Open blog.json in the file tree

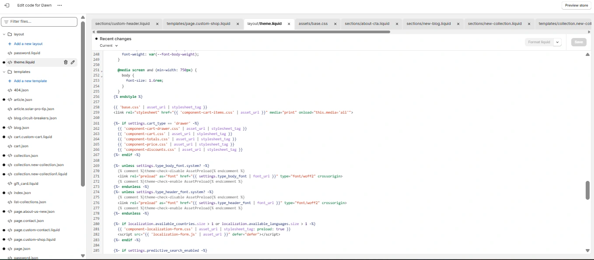[x=21, y=128]
